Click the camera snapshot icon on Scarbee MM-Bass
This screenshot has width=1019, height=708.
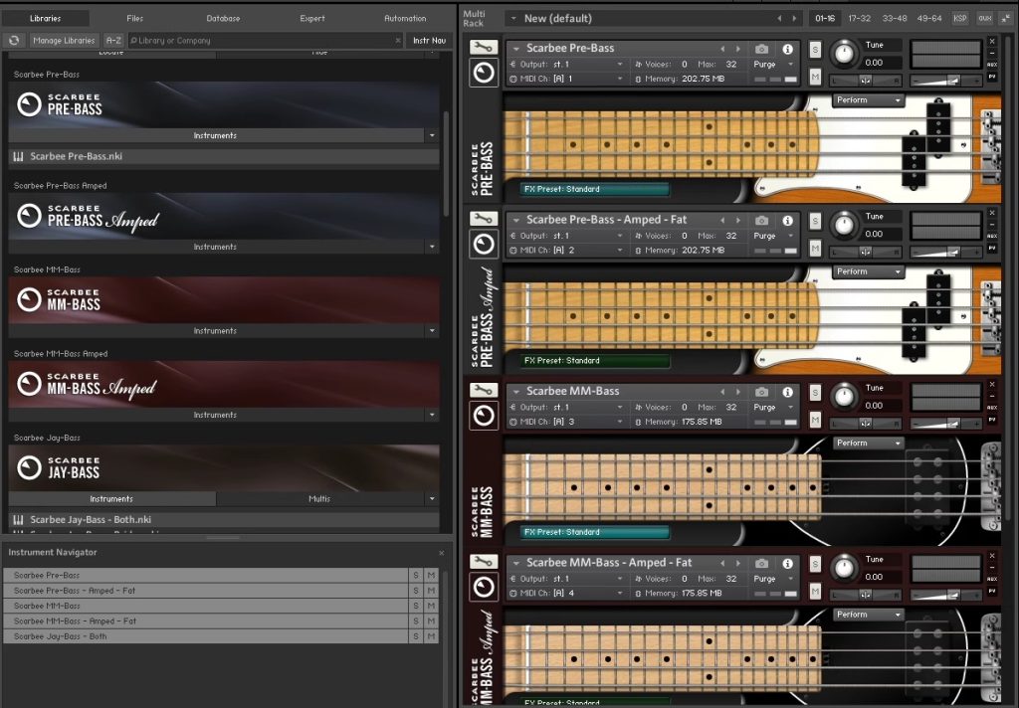click(761, 392)
